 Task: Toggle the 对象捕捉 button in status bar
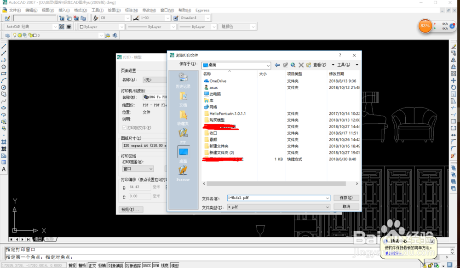point(116,265)
